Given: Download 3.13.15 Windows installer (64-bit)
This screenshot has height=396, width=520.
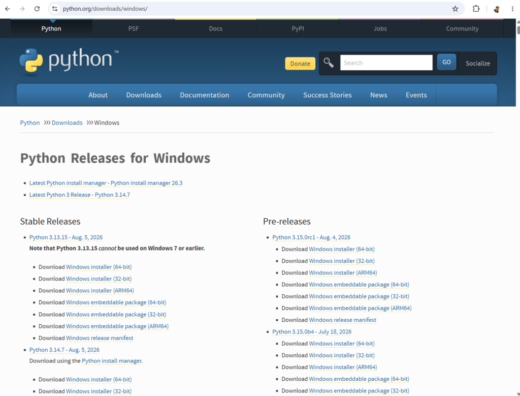Looking at the screenshot, I should [99, 267].
